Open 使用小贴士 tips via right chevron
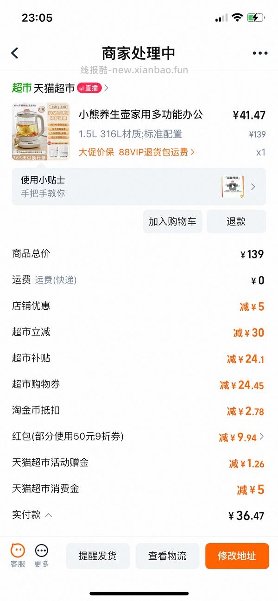Image resolution: width=278 pixels, height=601 pixels. click(253, 186)
